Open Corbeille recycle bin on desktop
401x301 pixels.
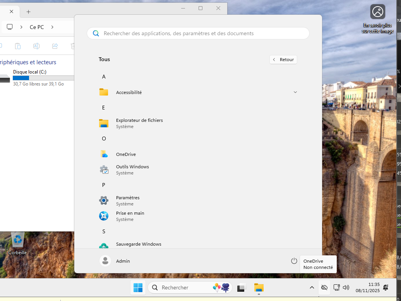point(18,243)
